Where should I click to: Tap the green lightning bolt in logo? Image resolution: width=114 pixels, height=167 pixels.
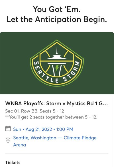coord(57,68)
